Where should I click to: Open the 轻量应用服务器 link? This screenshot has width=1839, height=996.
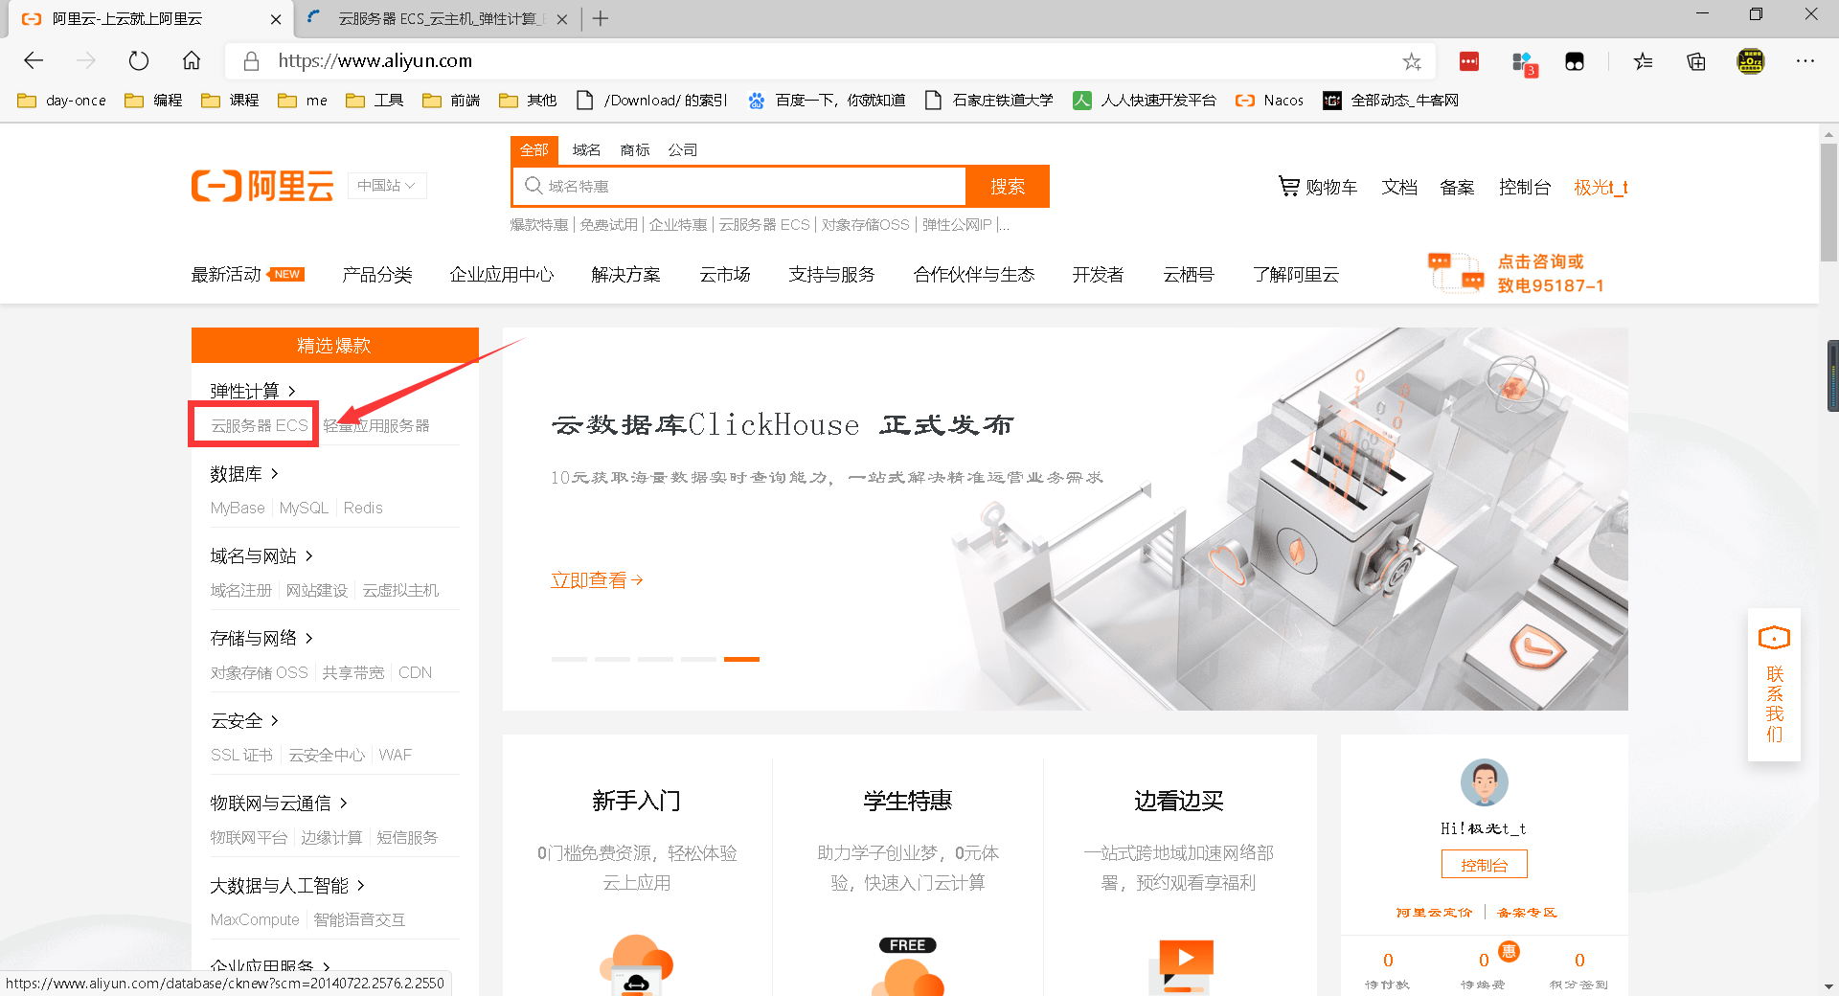coord(376,425)
